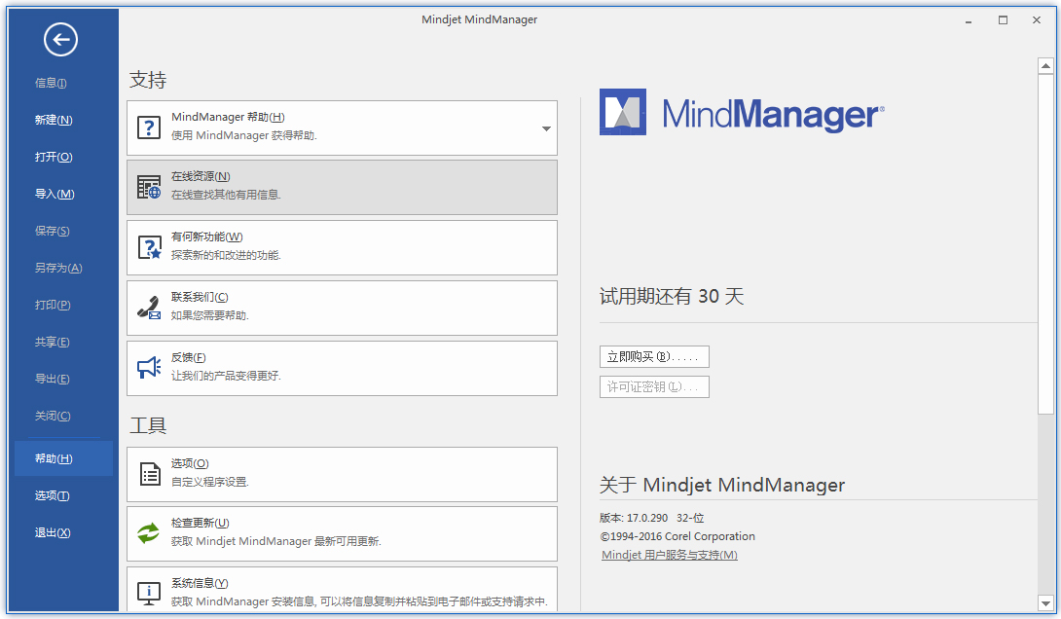Choose 导出(E) in the sidebar

pyautogui.click(x=53, y=379)
